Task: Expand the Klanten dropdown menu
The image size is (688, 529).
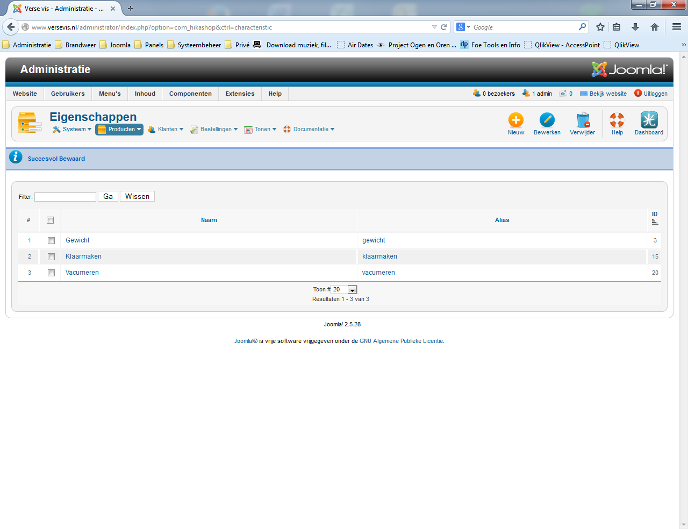Action: tap(166, 129)
